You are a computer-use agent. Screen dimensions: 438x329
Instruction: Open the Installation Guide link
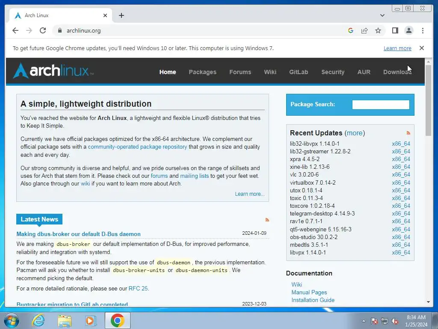(x=313, y=300)
